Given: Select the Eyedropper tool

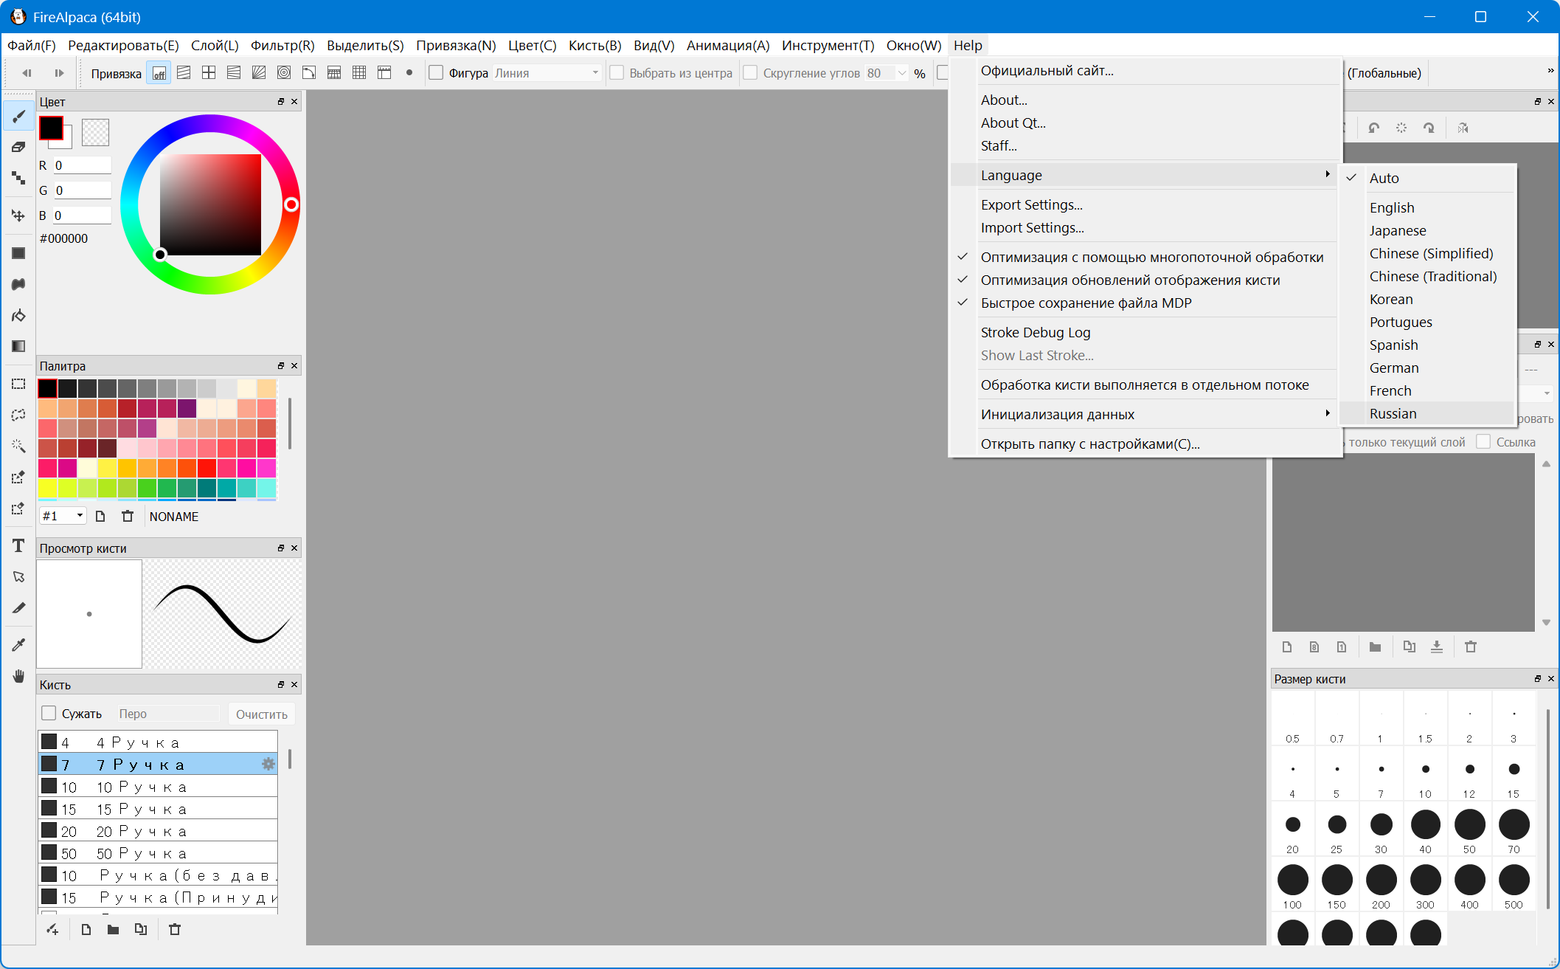Looking at the screenshot, I should [18, 644].
